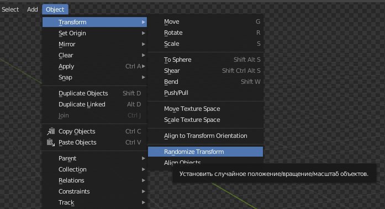The width and height of the screenshot is (385, 209).
Task: Expand the Transform submenu arrow
Action: click(x=144, y=22)
